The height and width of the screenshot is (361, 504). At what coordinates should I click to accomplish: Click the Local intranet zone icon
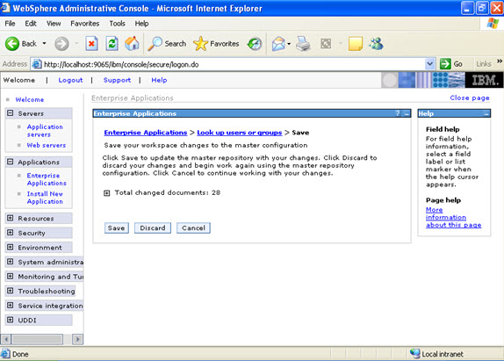pyautogui.click(x=414, y=354)
